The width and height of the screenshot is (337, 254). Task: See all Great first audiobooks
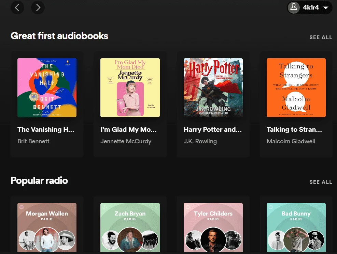pos(321,37)
